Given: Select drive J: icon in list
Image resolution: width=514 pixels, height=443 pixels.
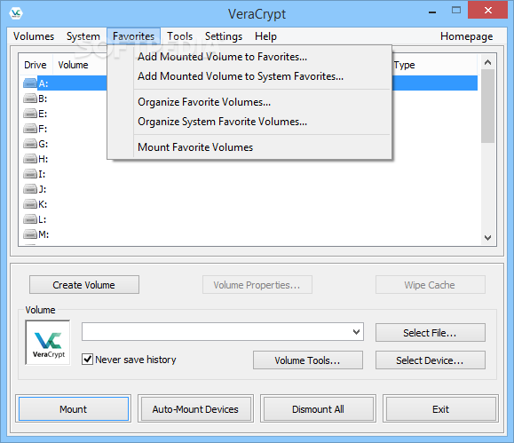Looking at the screenshot, I should pyautogui.click(x=30, y=189).
